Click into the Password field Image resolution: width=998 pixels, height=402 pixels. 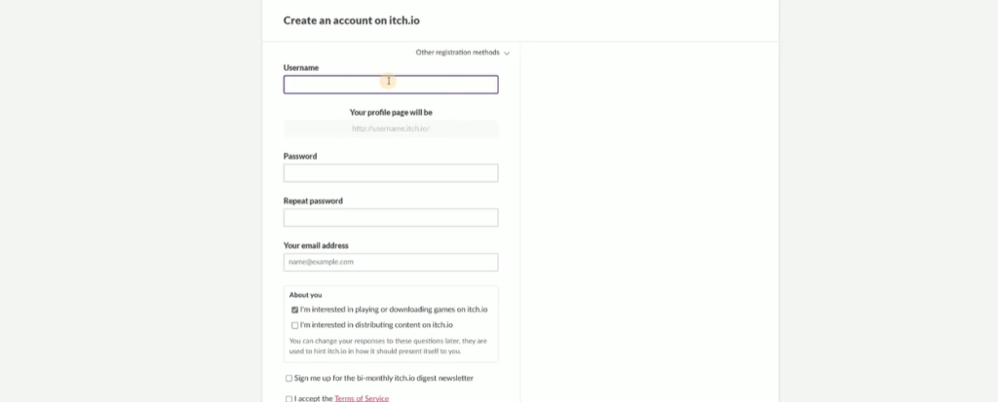(391, 173)
